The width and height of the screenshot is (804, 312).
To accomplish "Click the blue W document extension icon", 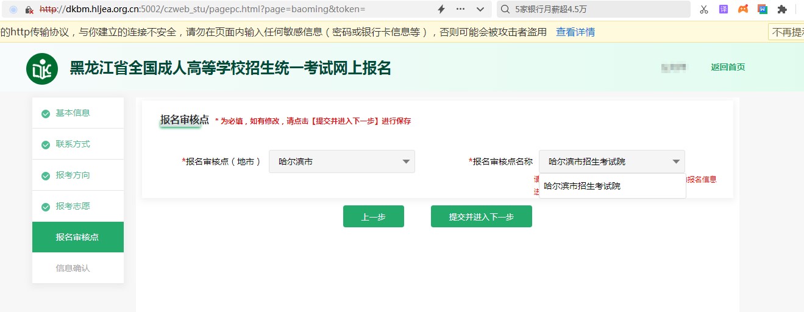I will pos(763,9).
